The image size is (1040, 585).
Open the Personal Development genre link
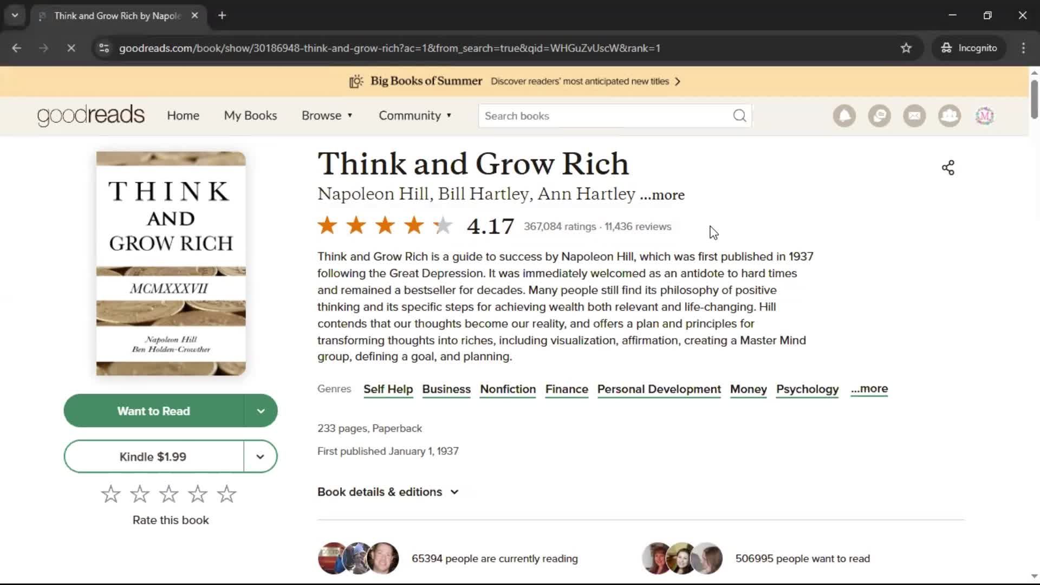pos(659,389)
